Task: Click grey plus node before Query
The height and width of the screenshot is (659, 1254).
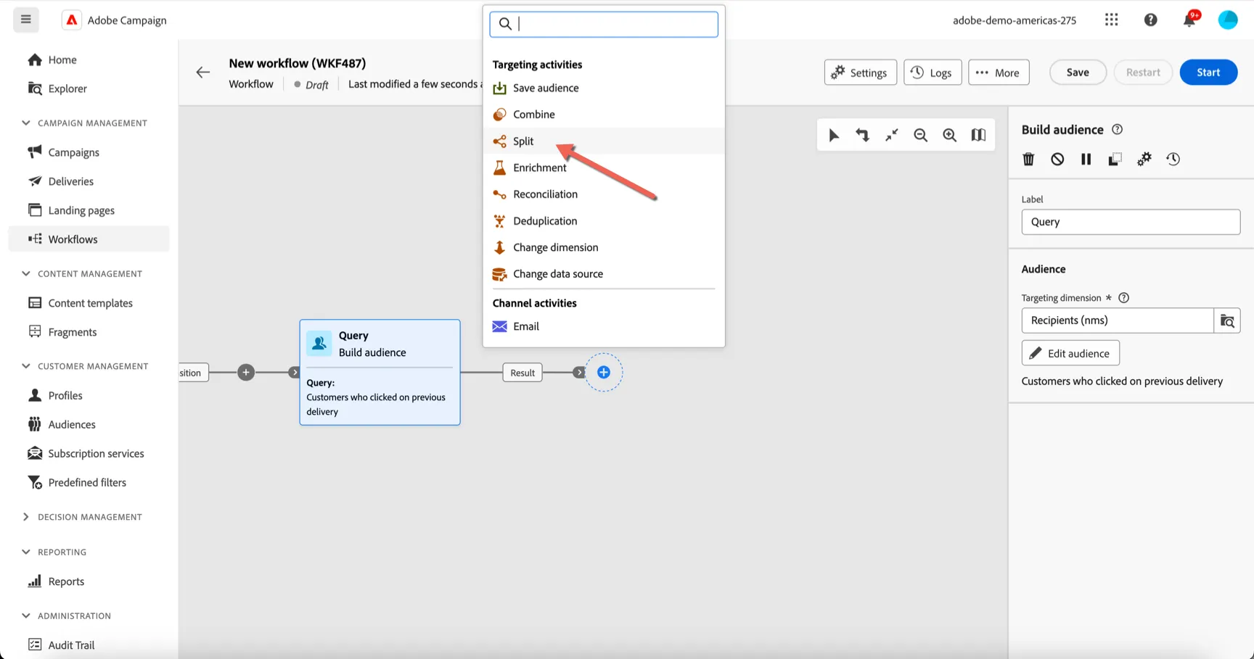Action: tap(246, 373)
